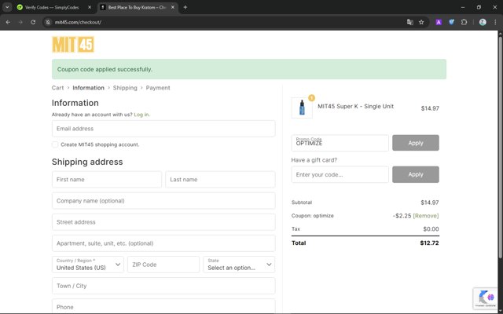Click the MIT45 logo
The image size is (503, 314).
pyautogui.click(x=73, y=44)
